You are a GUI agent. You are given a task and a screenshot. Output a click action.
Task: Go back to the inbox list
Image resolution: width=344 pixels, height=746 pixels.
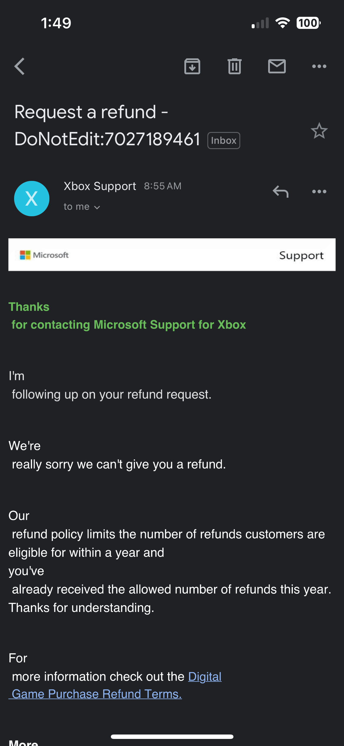(x=20, y=66)
